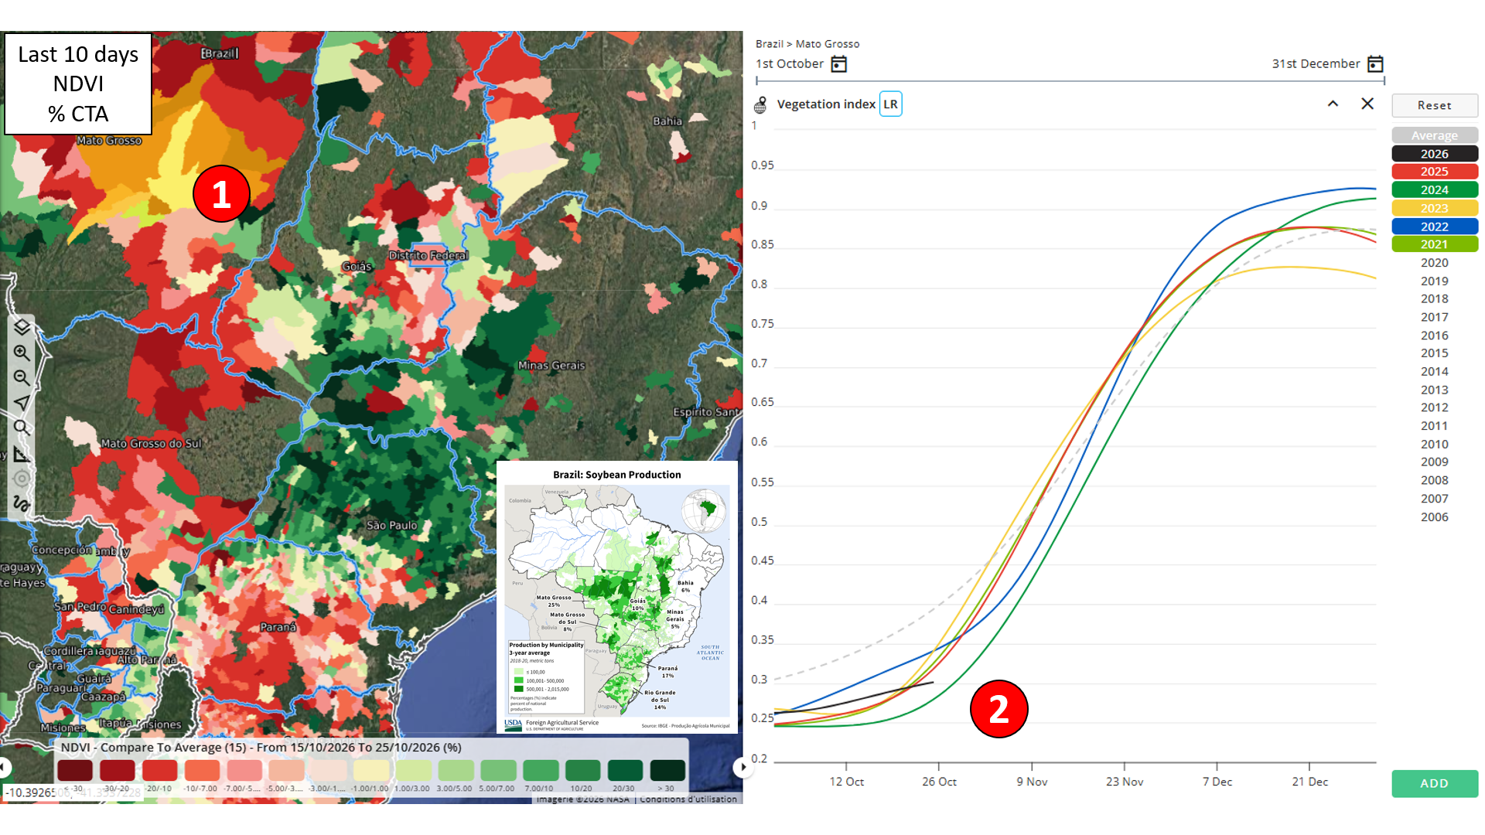
Task: Zoom out of the map
Action: coord(22,377)
